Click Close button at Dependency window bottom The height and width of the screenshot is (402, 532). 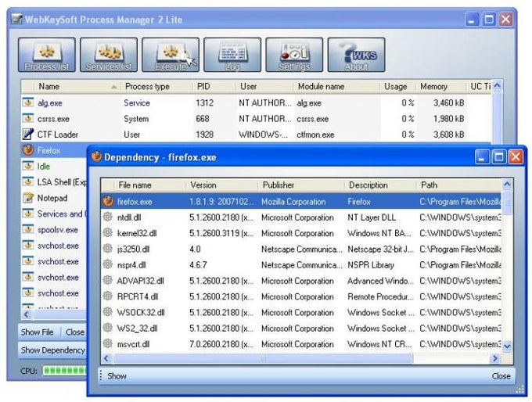501,376
